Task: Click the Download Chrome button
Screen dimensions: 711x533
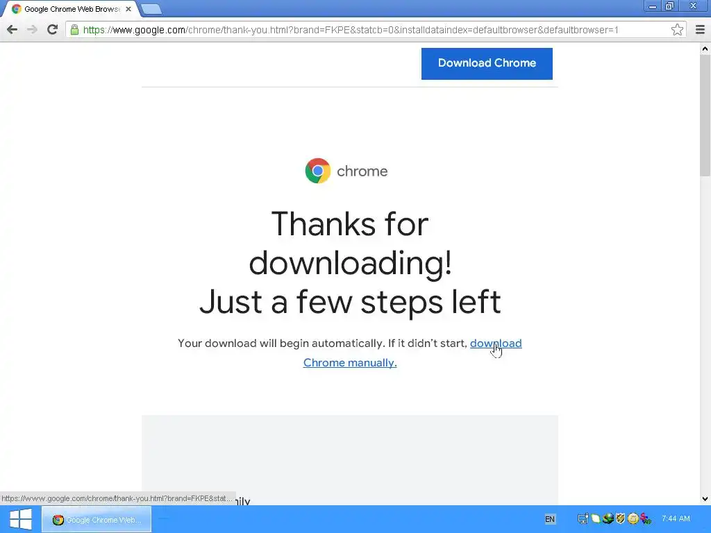Action: (x=487, y=63)
